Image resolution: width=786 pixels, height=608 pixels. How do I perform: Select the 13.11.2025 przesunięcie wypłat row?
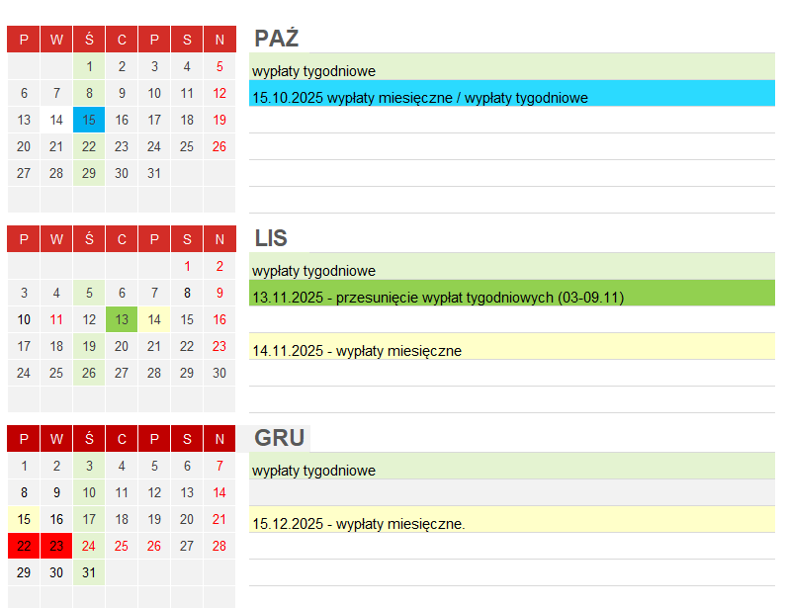[512, 293]
